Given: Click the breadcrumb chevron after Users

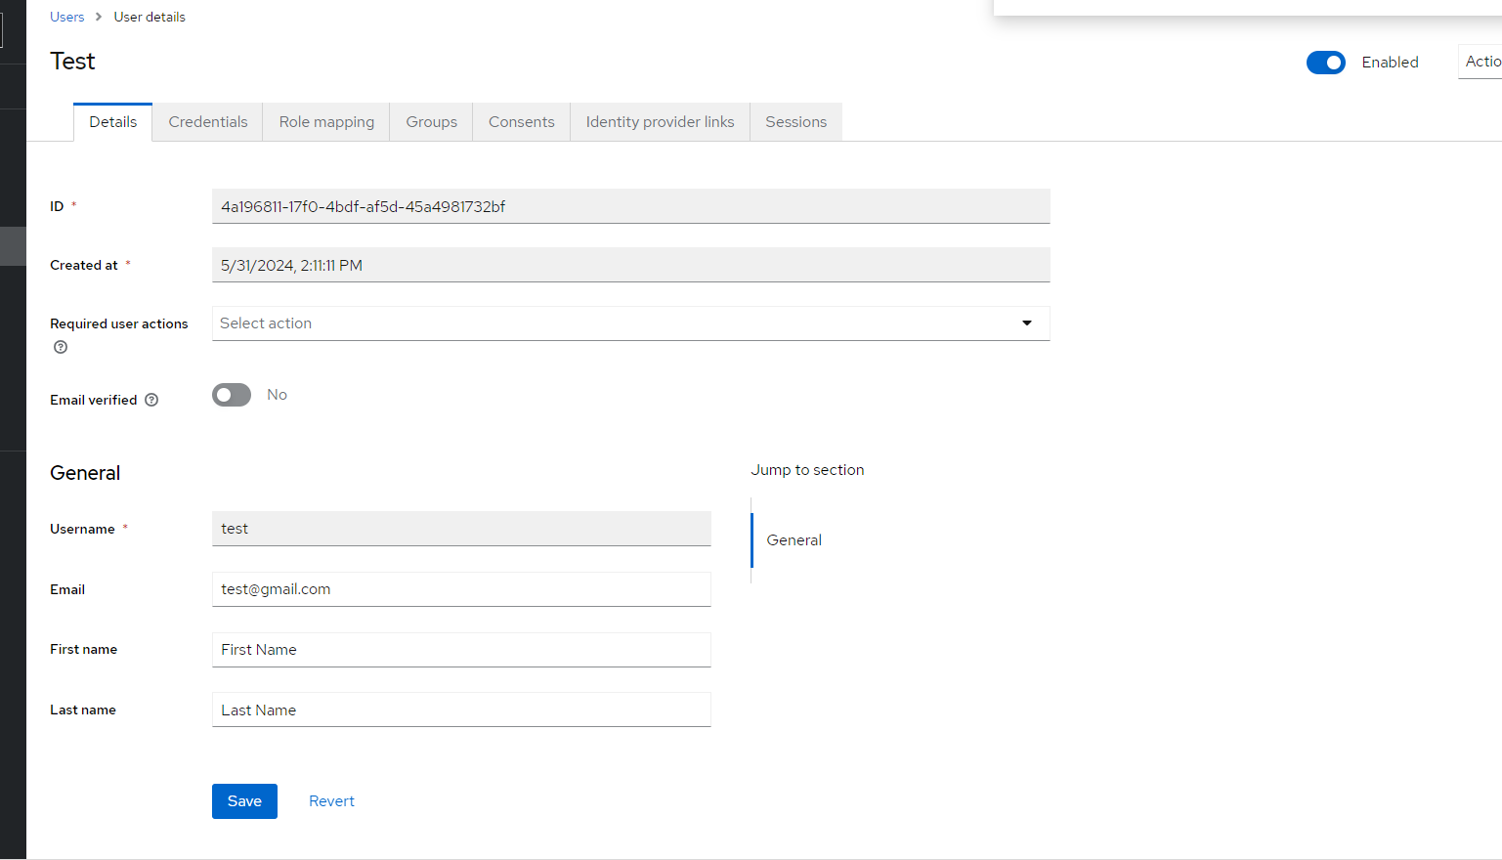Looking at the screenshot, I should [x=99, y=17].
